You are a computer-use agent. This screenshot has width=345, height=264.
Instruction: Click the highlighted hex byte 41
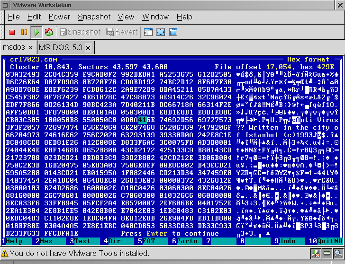[x=142, y=120]
